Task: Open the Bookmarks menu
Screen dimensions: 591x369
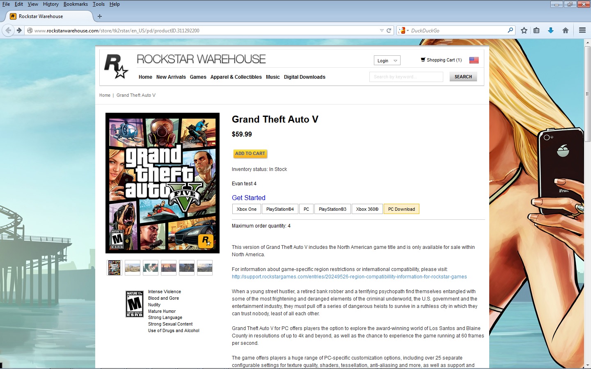Action: [x=76, y=4]
